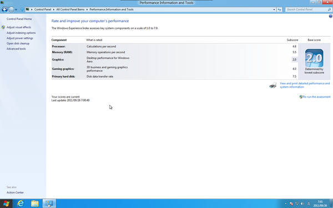Open the Control Panel breadcrumb arrow
The width and height of the screenshot is (333, 208).
coord(54,9)
